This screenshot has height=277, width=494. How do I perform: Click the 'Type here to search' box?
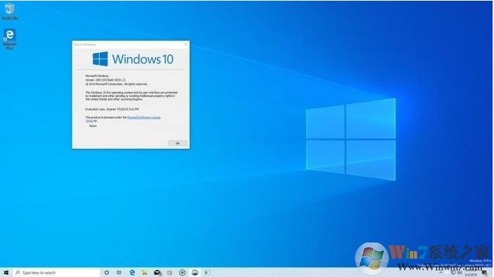click(56, 273)
